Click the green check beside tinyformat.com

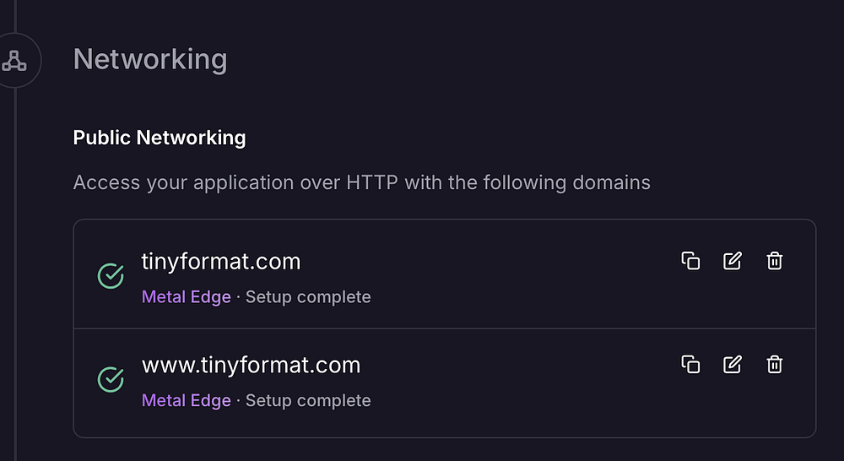click(111, 275)
